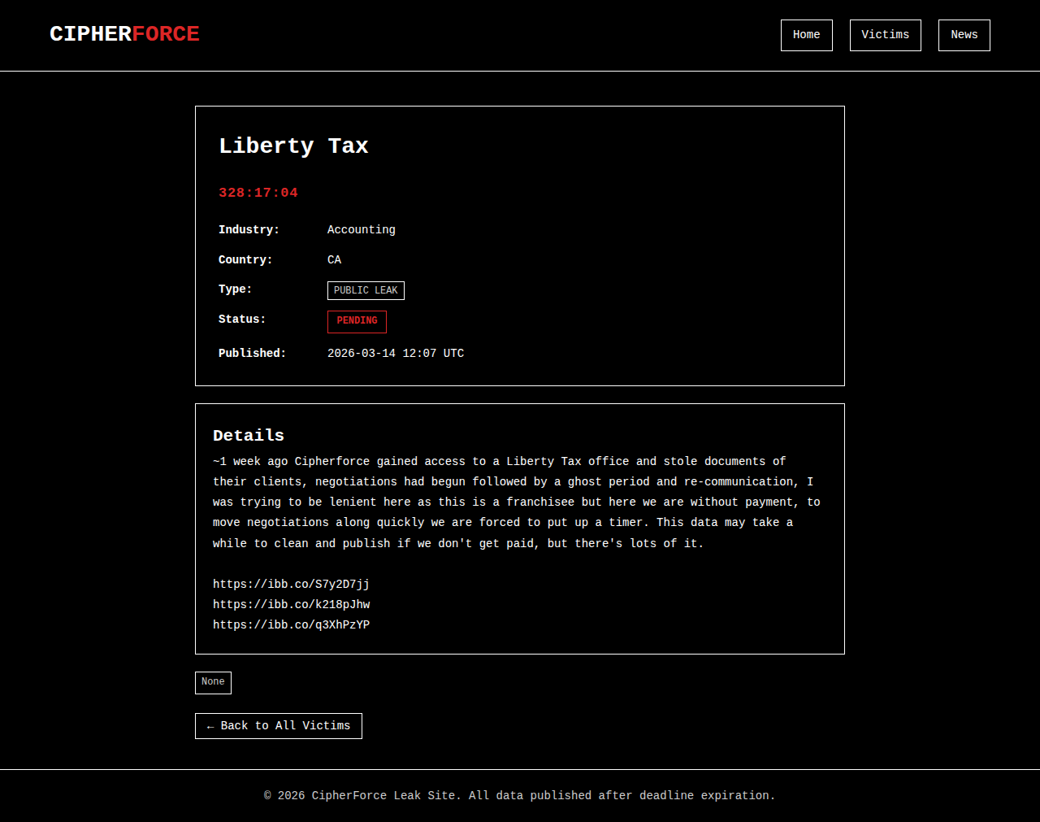The width and height of the screenshot is (1040, 822).
Task: Click the CA country value
Action: (x=334, y=260)
